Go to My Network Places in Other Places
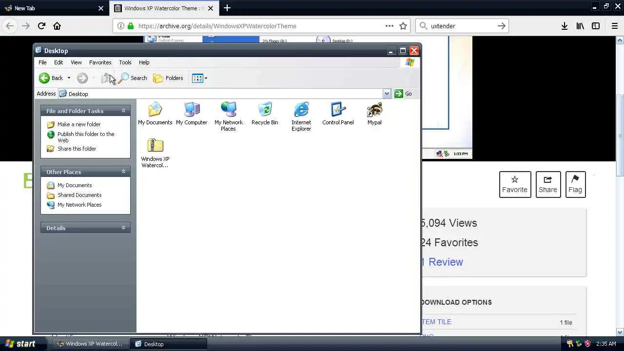Viewport: 624px width, 351px height. (x=74, y=205)
